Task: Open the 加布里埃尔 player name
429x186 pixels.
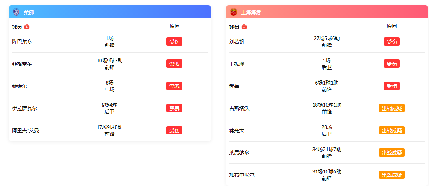Action: coord(242,175)
